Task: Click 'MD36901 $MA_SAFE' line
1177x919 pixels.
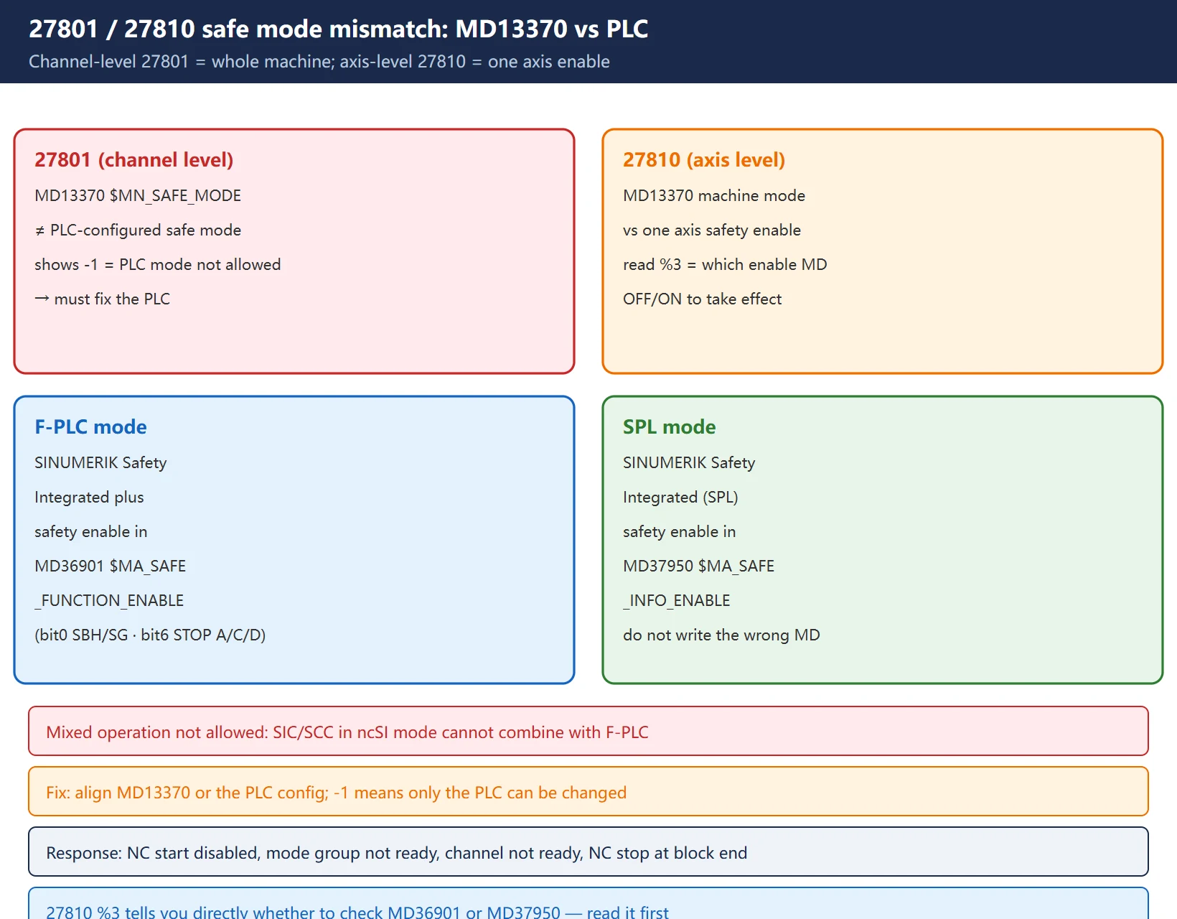Action: pyautogui.click(x=111, y=566)
